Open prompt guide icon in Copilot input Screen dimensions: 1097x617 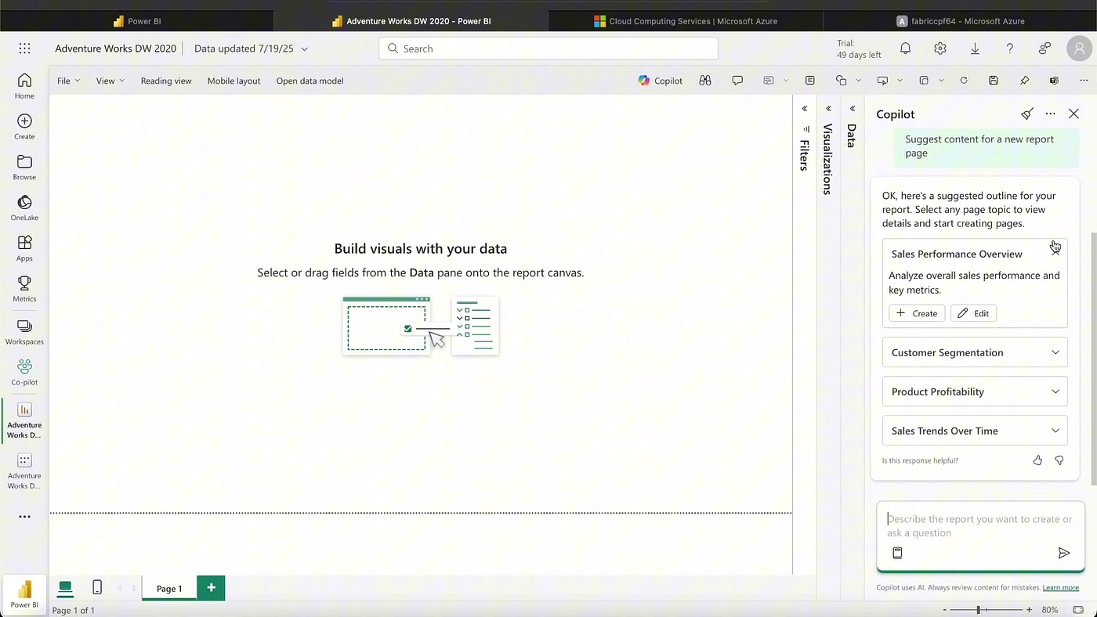(898, 553)
